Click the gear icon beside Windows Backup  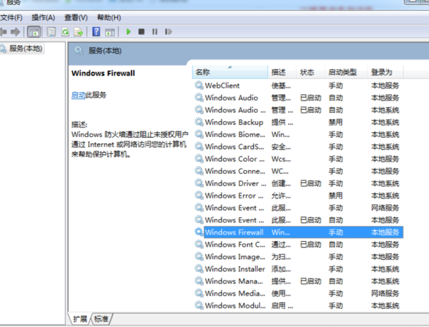pos(199,122)
